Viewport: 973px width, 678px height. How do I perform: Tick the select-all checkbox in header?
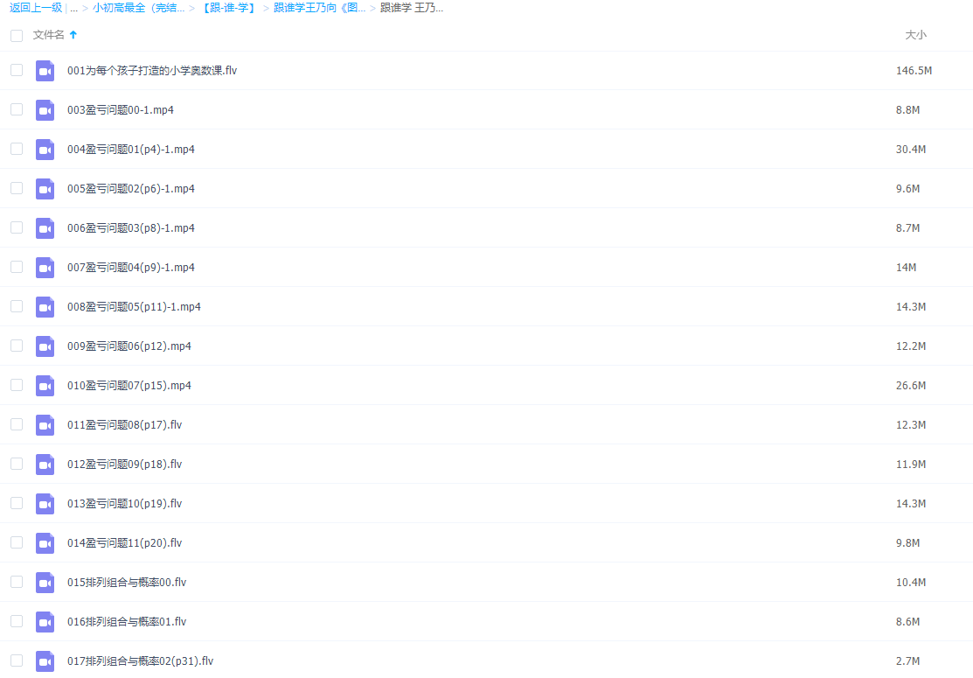click(x=17, y=36)
